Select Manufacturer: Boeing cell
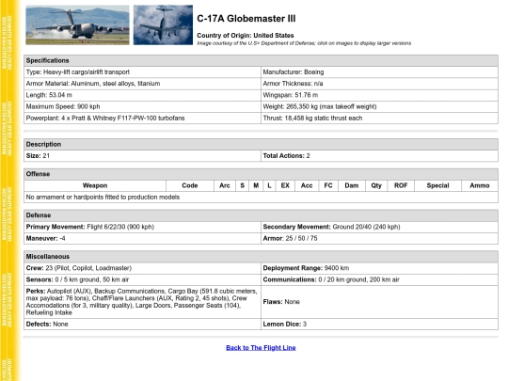Screen dimensions: 508x381 pyautogui.click(x=379, y=71)
